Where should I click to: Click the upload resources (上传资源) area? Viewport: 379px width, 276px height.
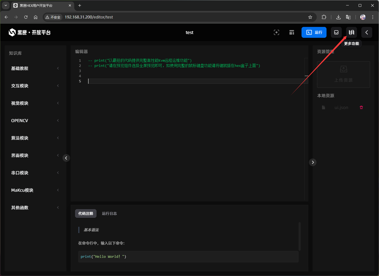coord(343,75)
